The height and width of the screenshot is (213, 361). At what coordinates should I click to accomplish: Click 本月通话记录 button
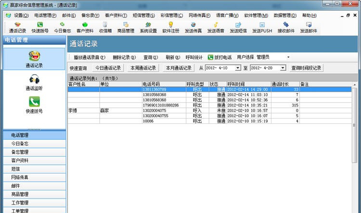(179, 68)
